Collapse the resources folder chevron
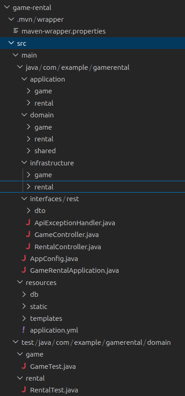The image size is (185, 396). 19,282
